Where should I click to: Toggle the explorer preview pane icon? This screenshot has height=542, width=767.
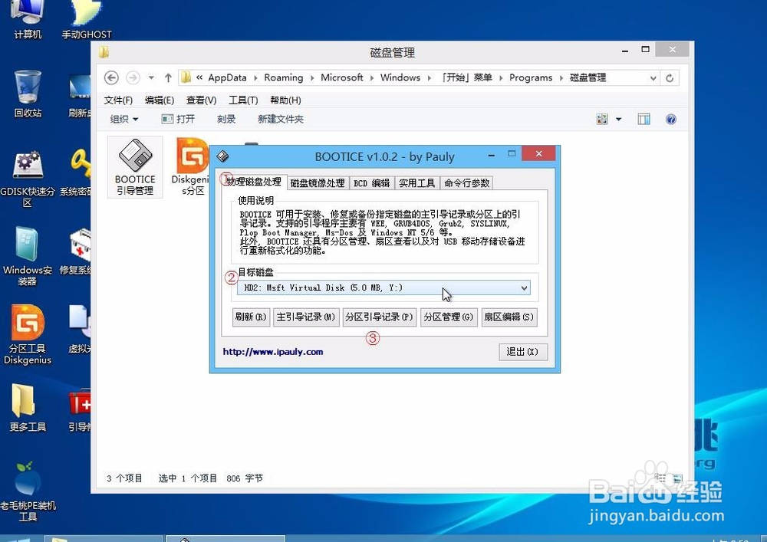pos(644,120)
